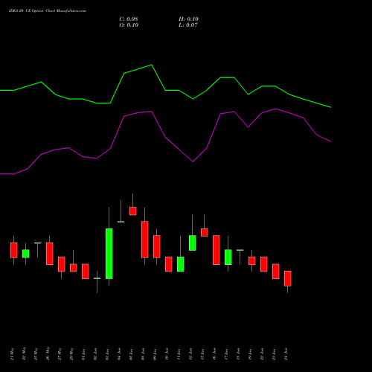Viewport: 372px width, 372px height.
Task: Select the red candlestick above 16 Jun
Action: [x=216, y=250]
